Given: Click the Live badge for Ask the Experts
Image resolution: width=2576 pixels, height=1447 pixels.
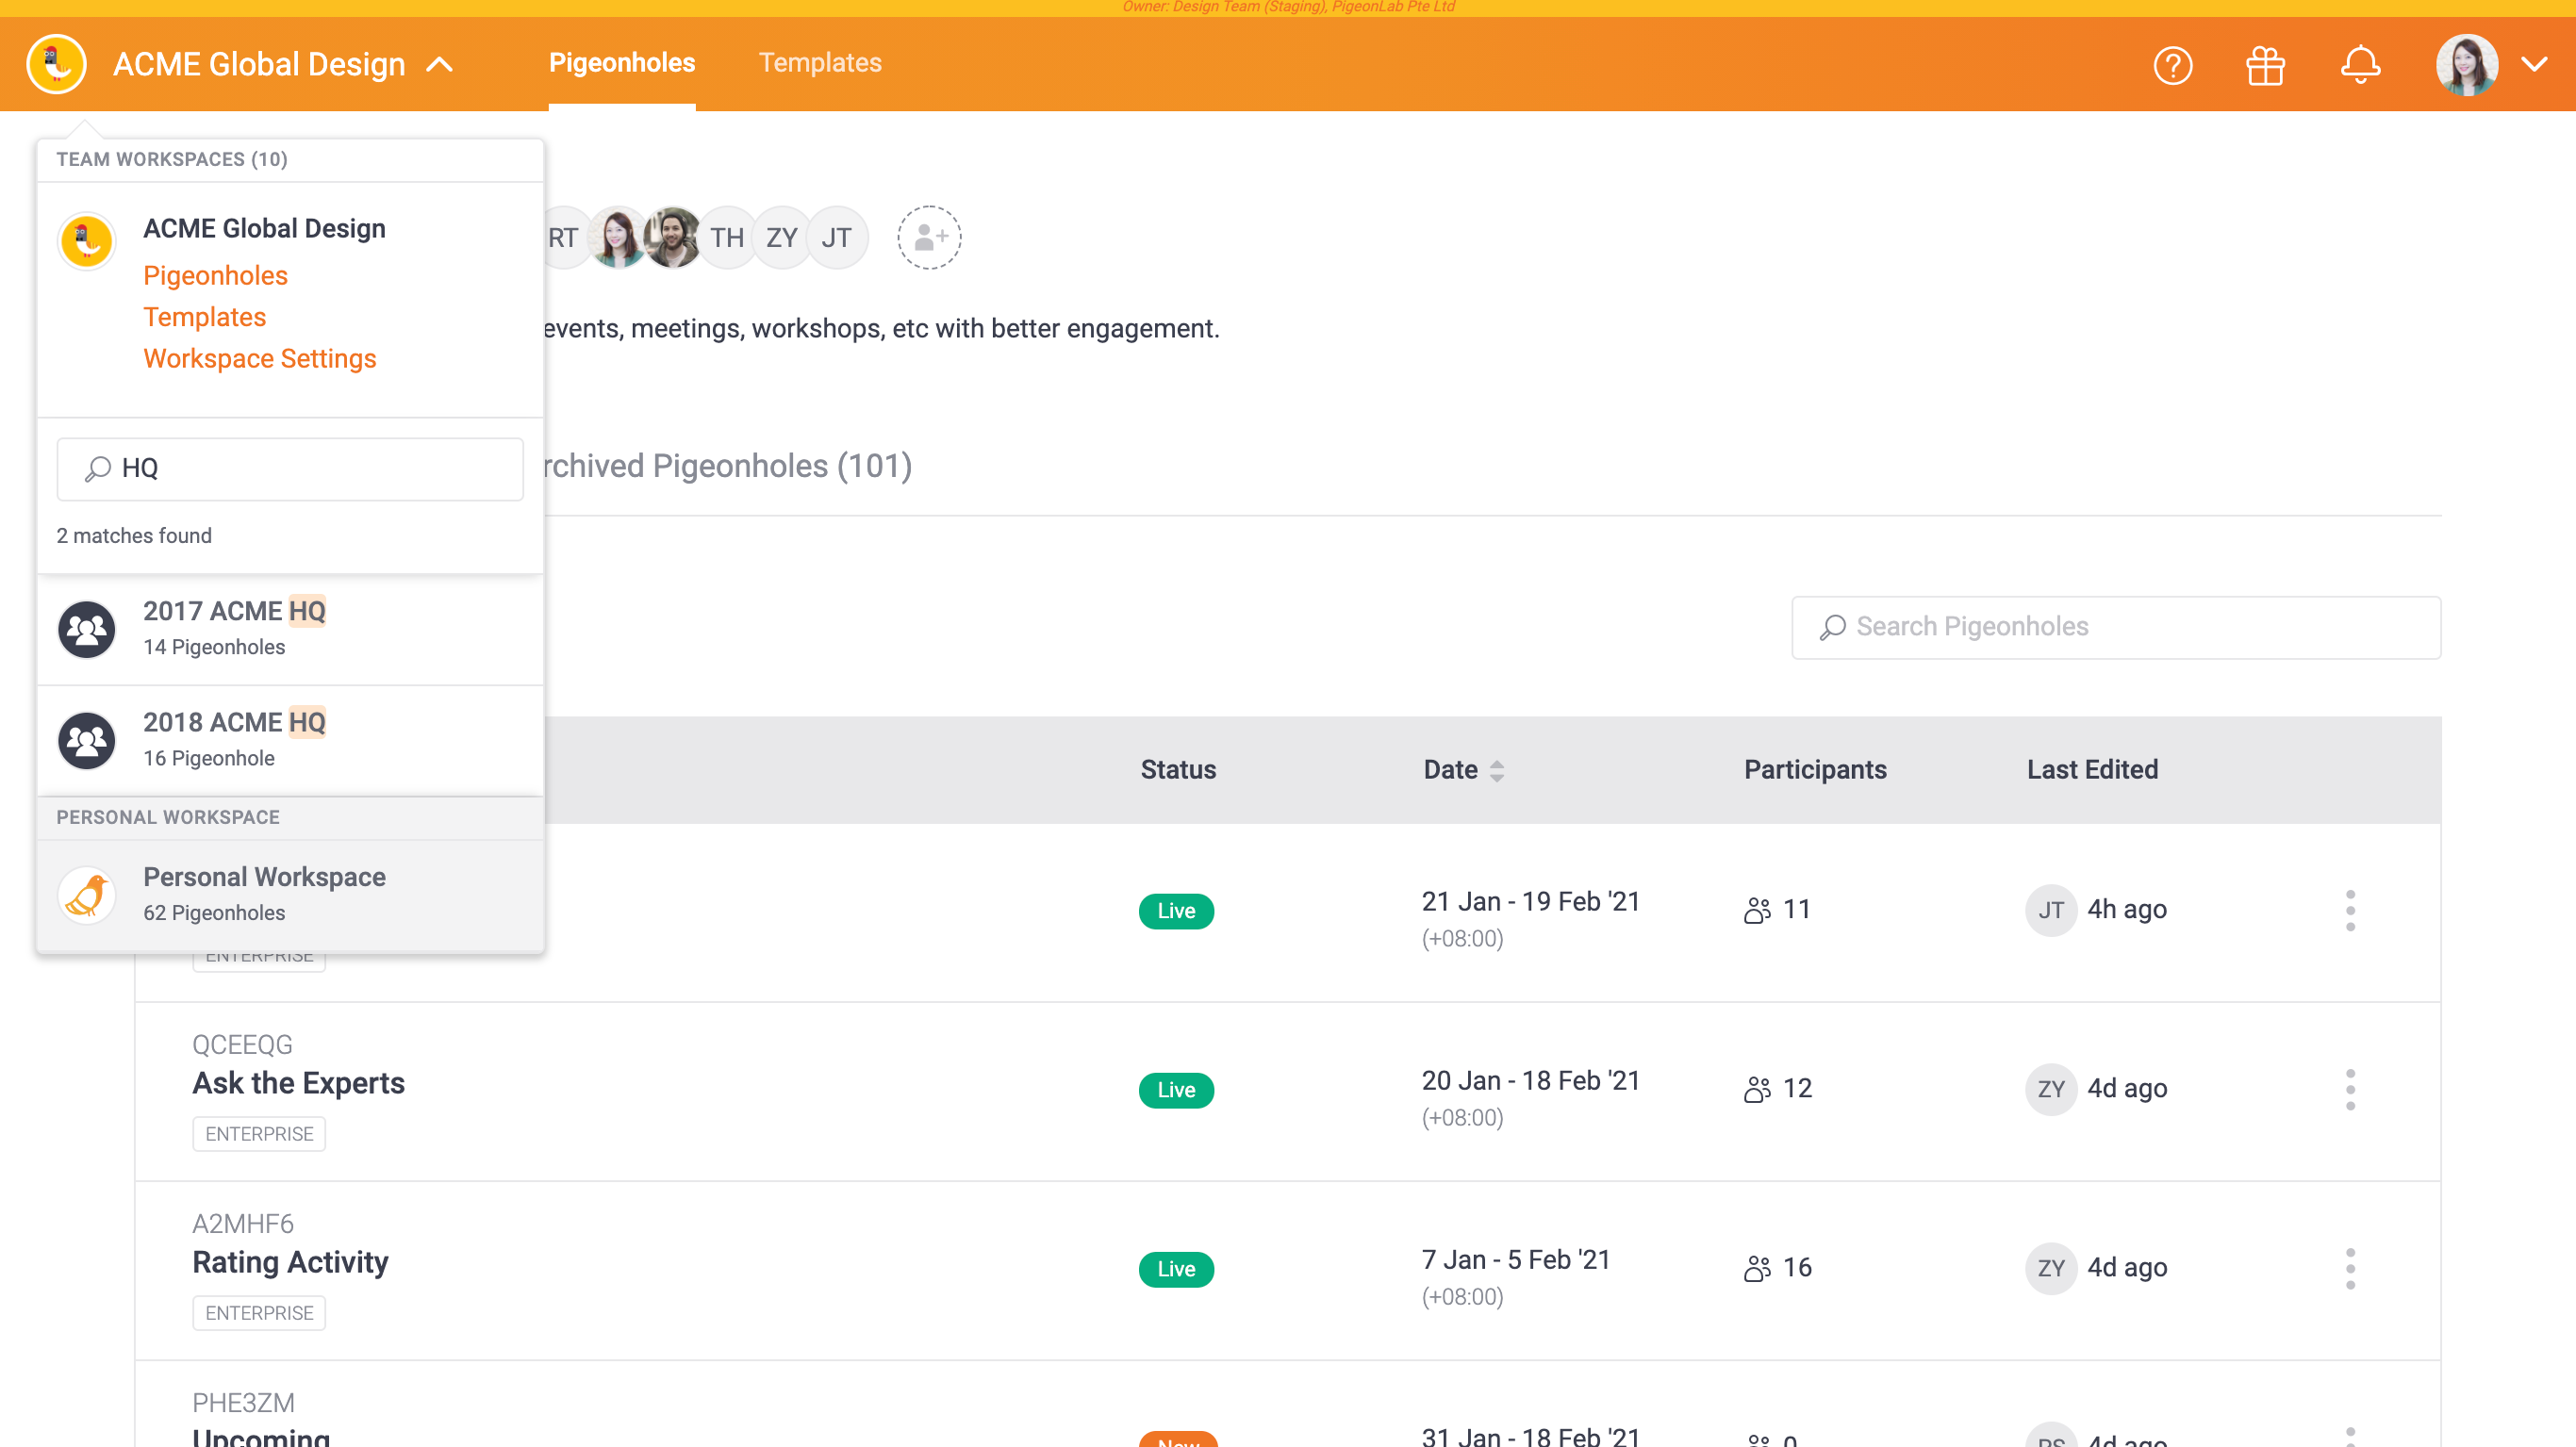Looking at the screenshot, I should pos(1176,1090).
